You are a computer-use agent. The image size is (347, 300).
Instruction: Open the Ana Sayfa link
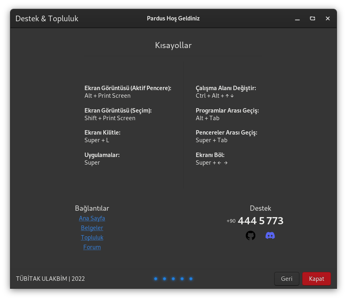click(x=92, y=218)
